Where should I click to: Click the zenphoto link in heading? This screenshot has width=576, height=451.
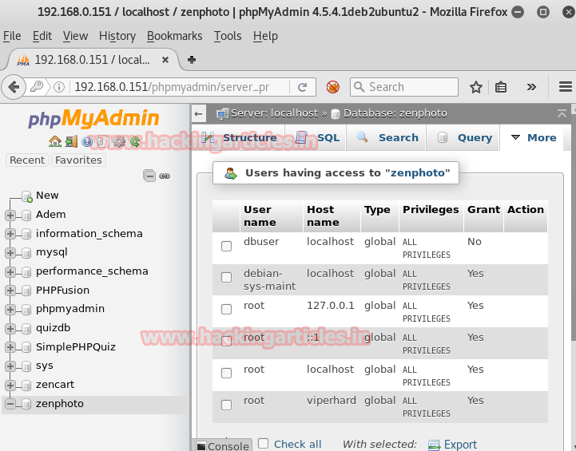tap(418, 173)
